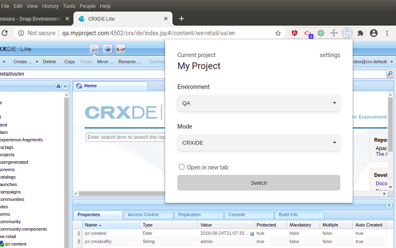Screen dimensions: 396x248
Task: Bookmark this page with the star icon
Action: (x=278, y=33)
